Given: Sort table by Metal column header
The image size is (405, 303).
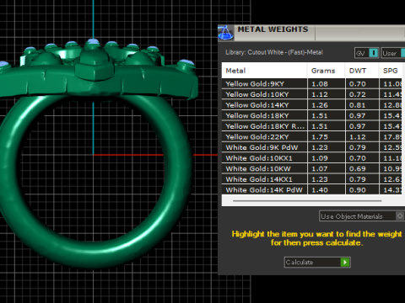Looking at the screenshot, I should pos(264,71).
